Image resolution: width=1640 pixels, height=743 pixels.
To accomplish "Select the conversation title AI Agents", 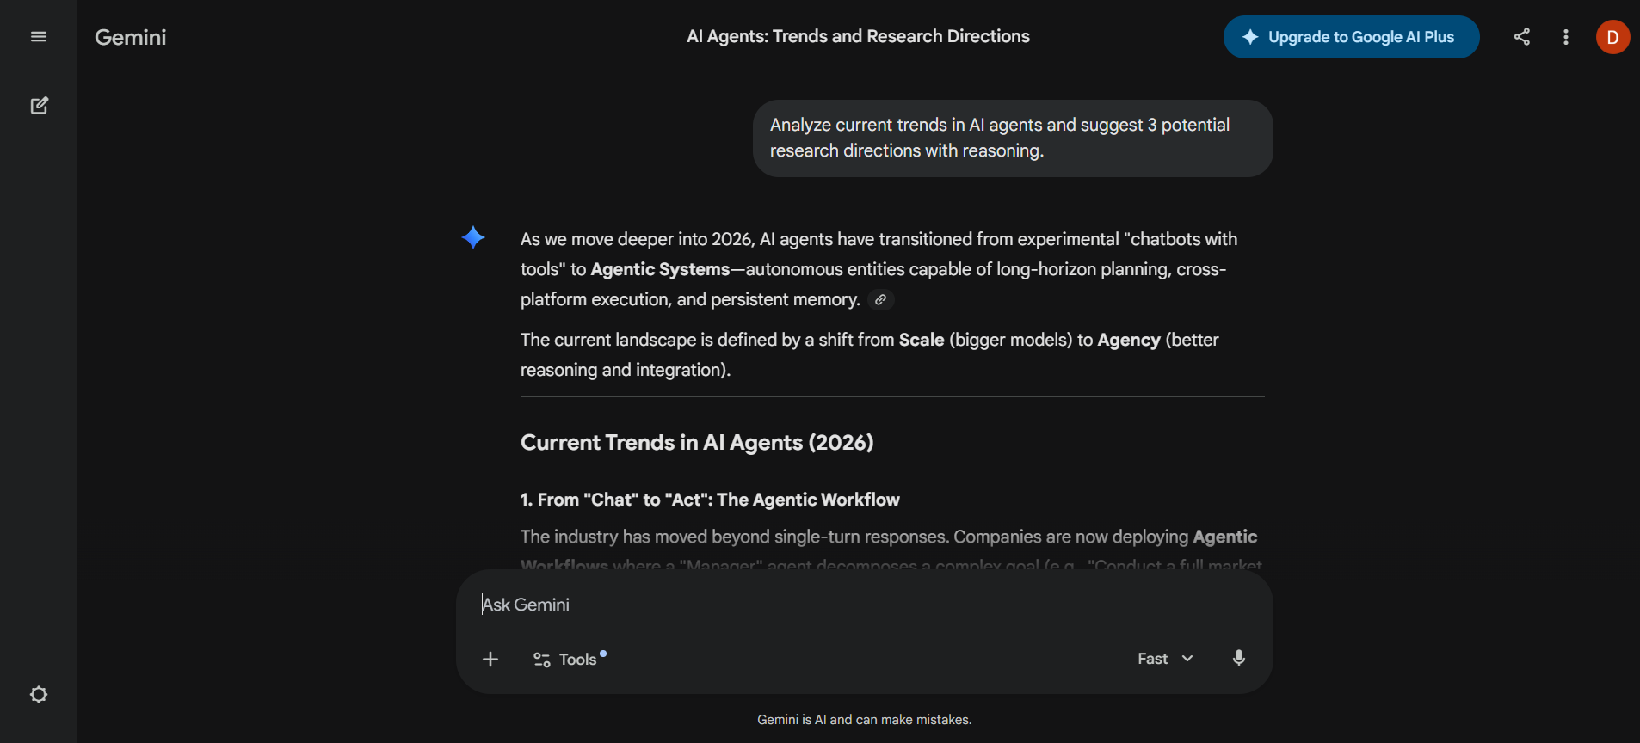I will point(858,36).
